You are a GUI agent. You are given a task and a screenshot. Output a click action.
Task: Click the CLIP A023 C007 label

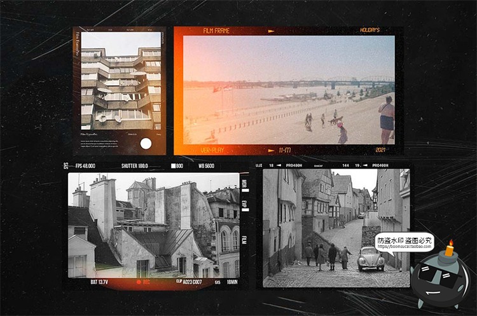(188, 280)
